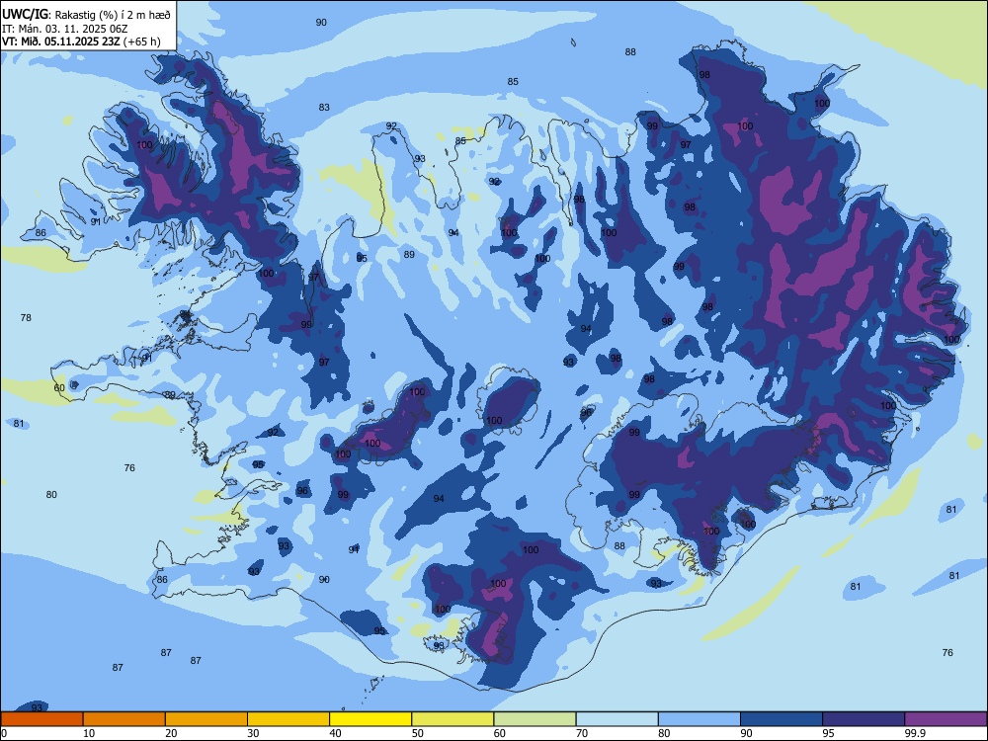Click the dark orange 0–10 legend swatch
Image resolution: width=988 pixels, height=741 pixels.
(x=41, y=719)
